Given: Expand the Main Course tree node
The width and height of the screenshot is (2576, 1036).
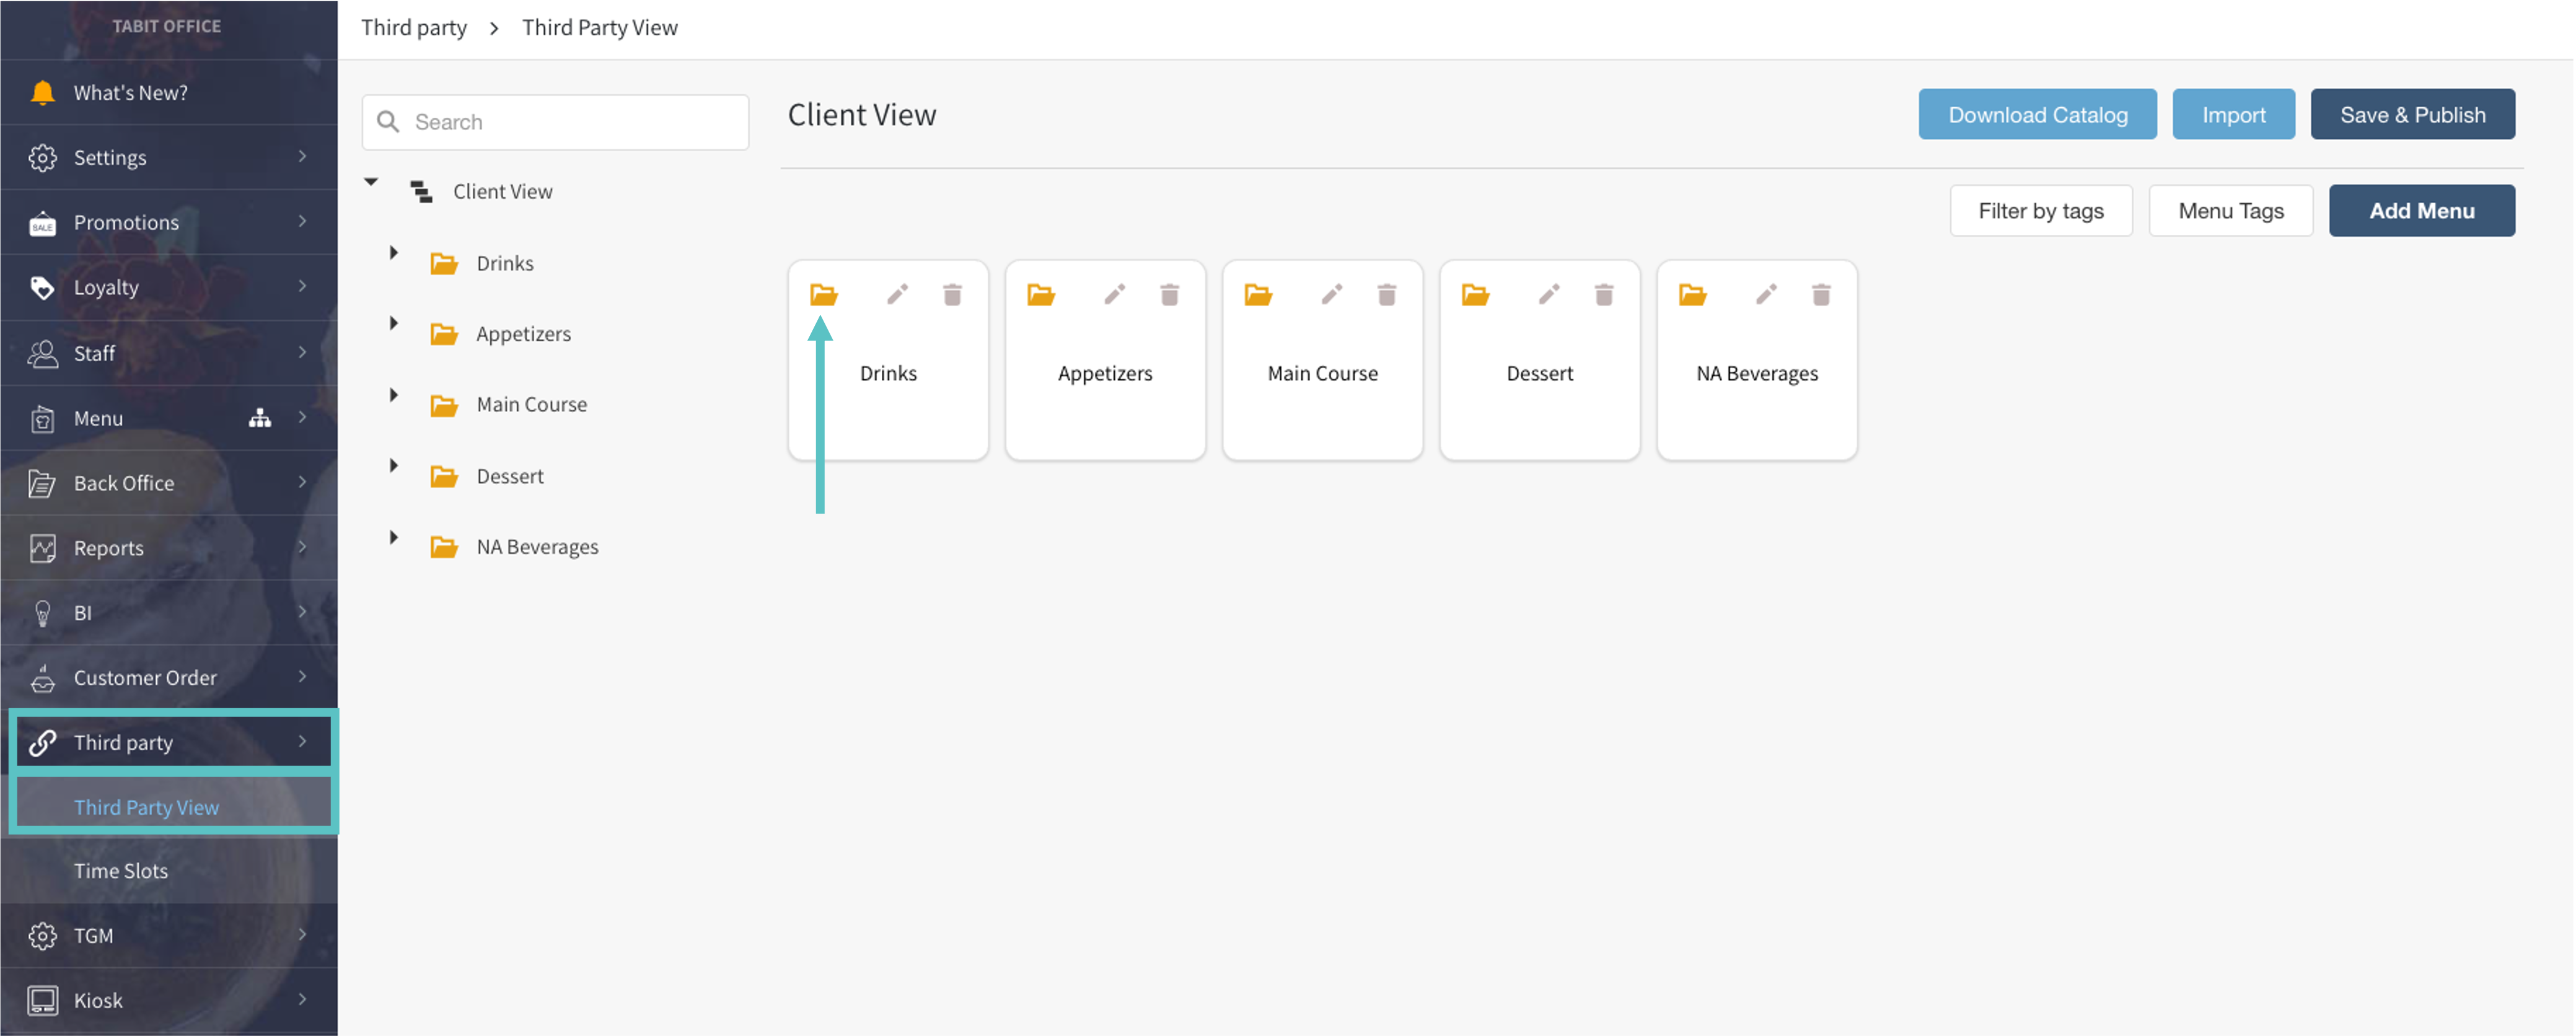Looking at the screenshot, I should [x=393, y=395].
